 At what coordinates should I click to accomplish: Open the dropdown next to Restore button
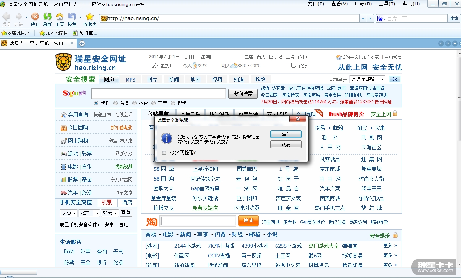(81, 17)
